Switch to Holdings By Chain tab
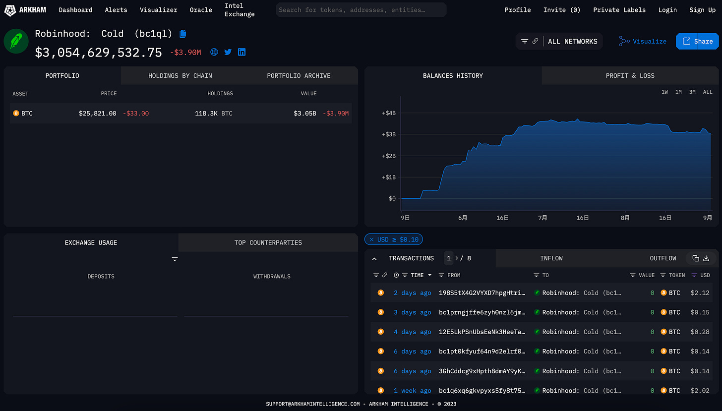 coord(180,76)
